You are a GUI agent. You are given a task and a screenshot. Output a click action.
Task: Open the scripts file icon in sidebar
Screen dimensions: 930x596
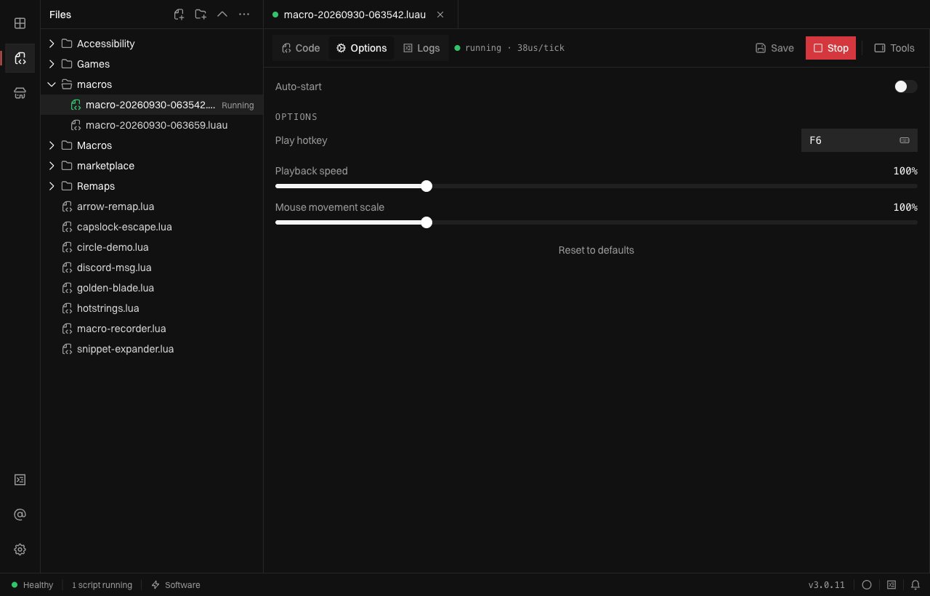click(20, 58)
